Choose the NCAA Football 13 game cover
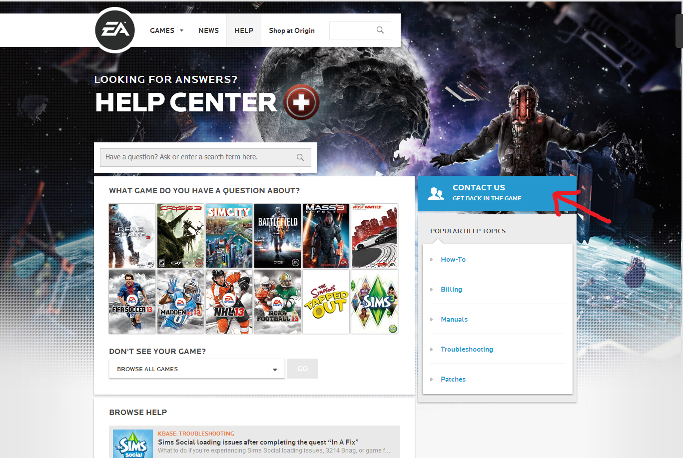Image resolution: width=683 pixels, height=458 pixels. (x=277, y=302)
